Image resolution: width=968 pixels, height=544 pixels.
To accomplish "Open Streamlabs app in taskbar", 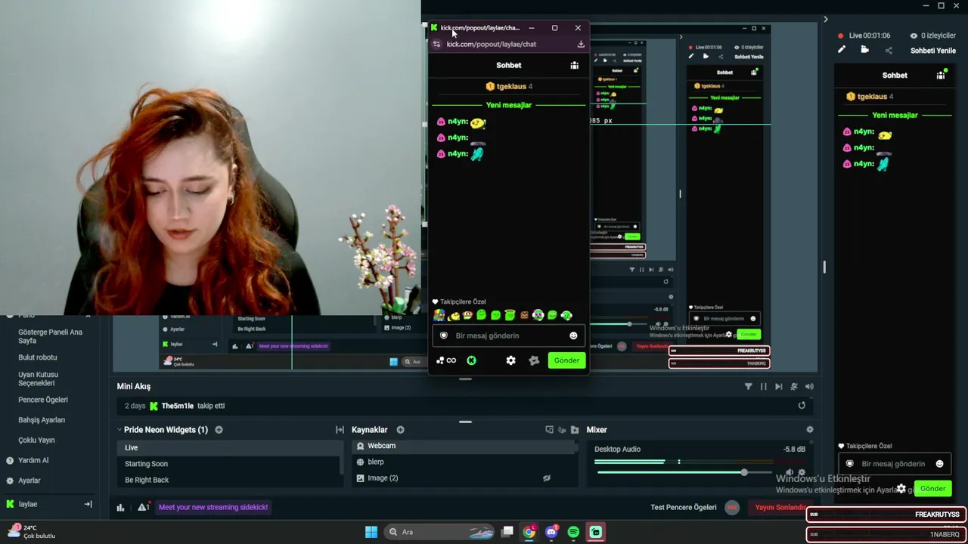I will (x=596, y=532).
